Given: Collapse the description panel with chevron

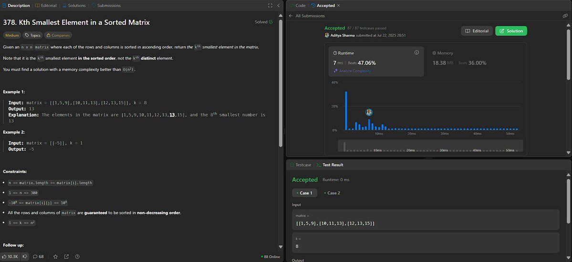Looking at the screenshot, I should click(x=278, y=5).
